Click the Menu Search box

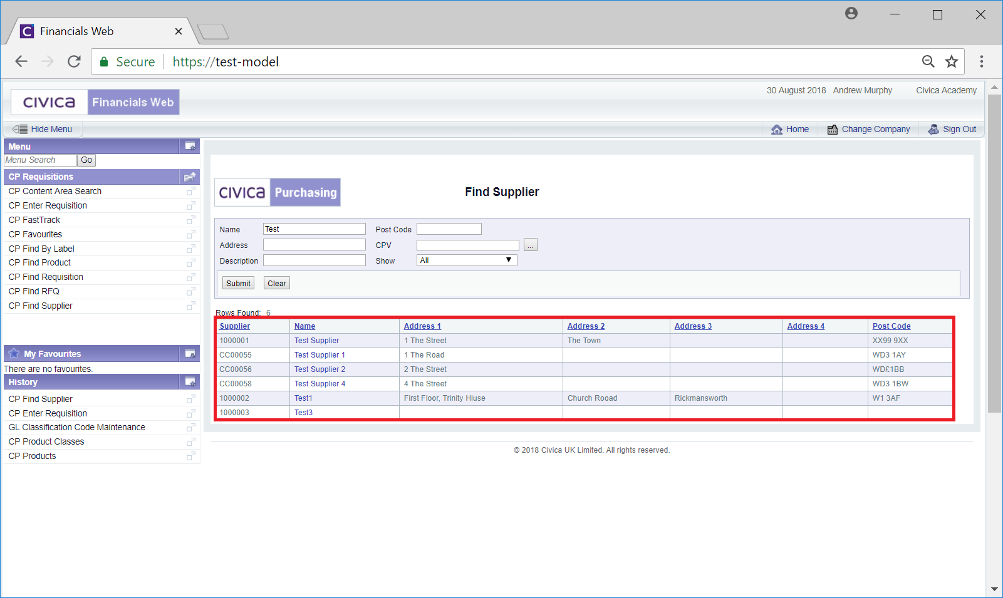tap(40, 160)
